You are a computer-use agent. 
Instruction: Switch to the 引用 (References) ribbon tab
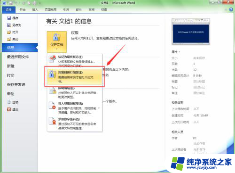pos(66,9)
